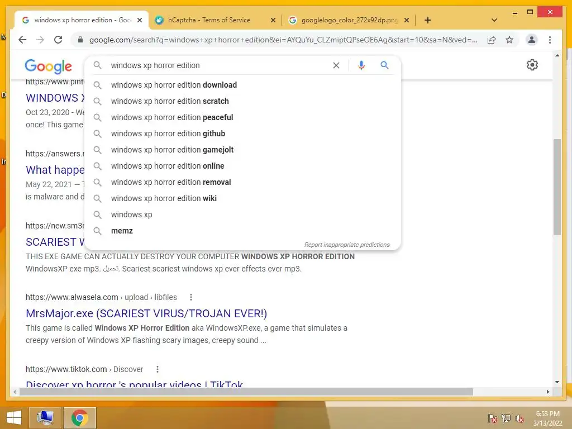572x429 pixels.
Task: Close the windows xp horror edition tab
Action: coord(139,21)
